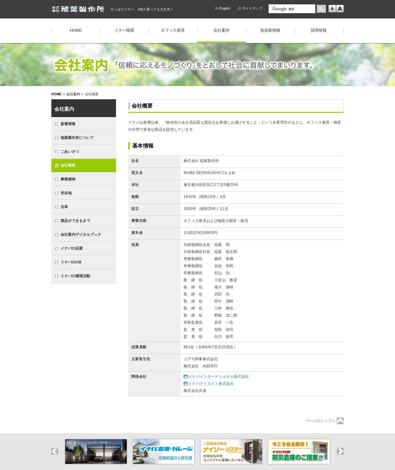Open the ナイソーシスター banner thumbnail
The width and height of the screenshot is (395, 470).
pyautogui.click(x=231, y=451)
